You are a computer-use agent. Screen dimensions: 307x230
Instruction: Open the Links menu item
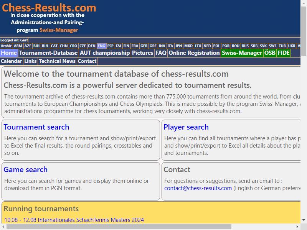point(31,61)
